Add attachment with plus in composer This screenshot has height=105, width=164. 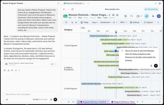(x=7, y=99)
